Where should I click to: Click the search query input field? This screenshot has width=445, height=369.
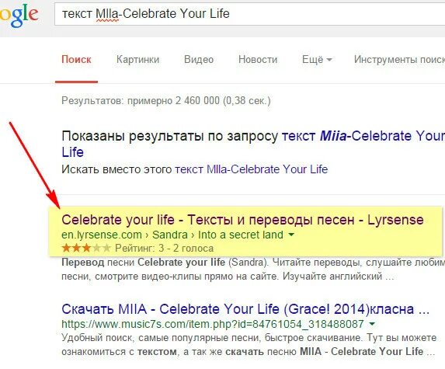pyautogui.click(x=250, y=14)
